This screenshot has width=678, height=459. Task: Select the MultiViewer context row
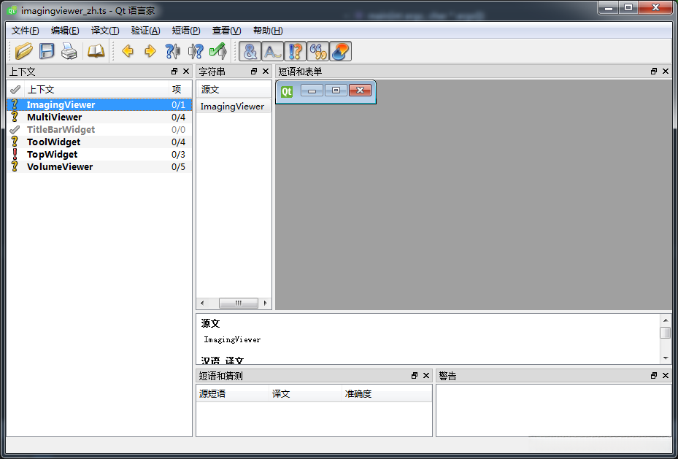[99, 117]
